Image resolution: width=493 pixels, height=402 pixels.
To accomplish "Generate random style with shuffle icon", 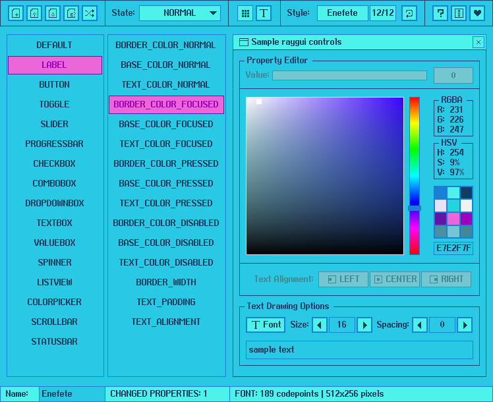I will pos(89,13).
